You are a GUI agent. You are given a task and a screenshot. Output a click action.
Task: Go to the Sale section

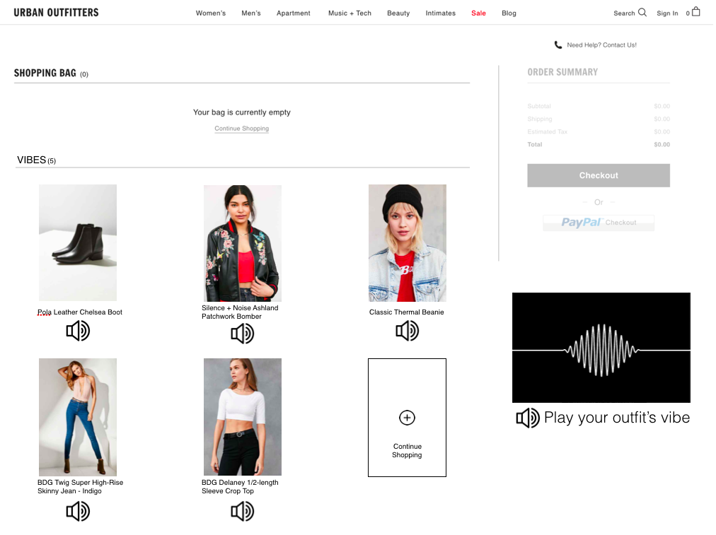point(478,13)
